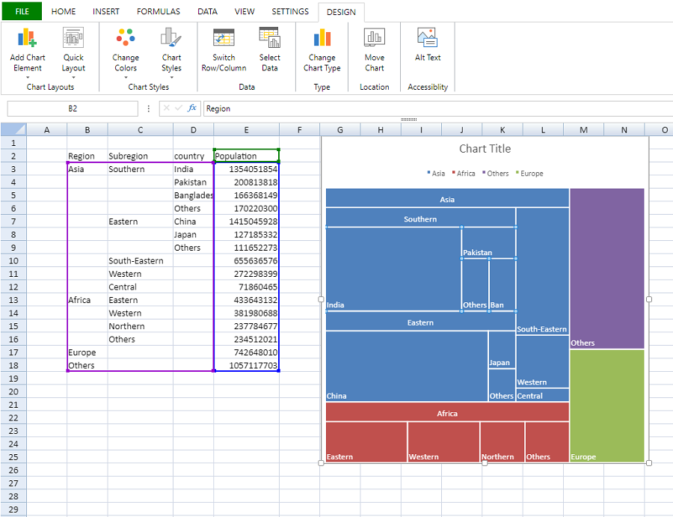673x517 pixels.
Task: Open the Alt Text icon
Action: (428, 37)
